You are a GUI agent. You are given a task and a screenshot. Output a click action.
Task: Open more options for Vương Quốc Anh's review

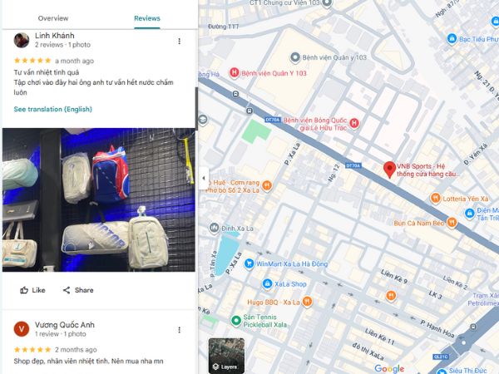pos(179,330)
